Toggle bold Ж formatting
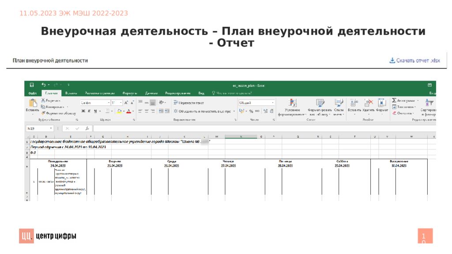The width and height of the screenshot is (452, 254). coord(83,111)
